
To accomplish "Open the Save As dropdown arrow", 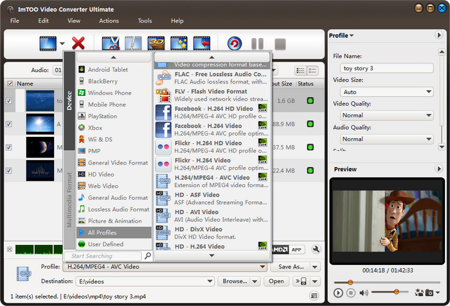I will (x=315, y=267).
